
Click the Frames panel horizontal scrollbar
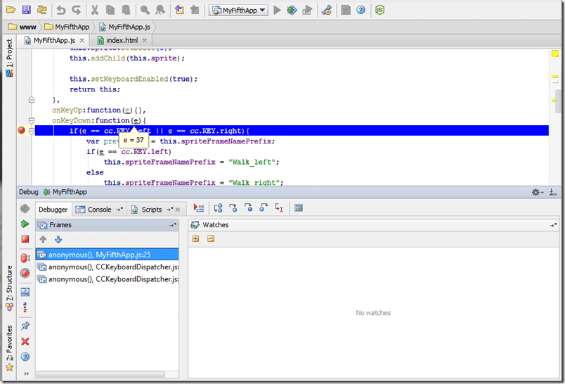100,374
